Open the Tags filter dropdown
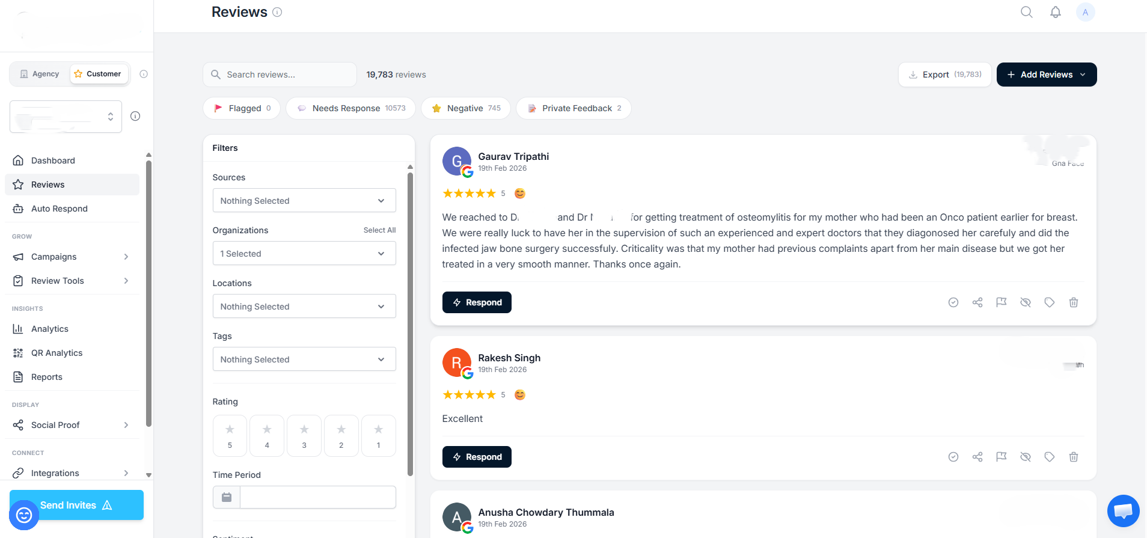The width and height of the screenshot is (1147, 538). (304, 359)
